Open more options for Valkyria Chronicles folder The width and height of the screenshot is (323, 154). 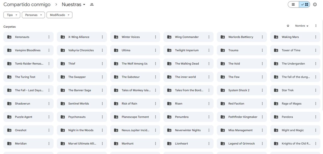pyautogui.click(x=102, y=50)
